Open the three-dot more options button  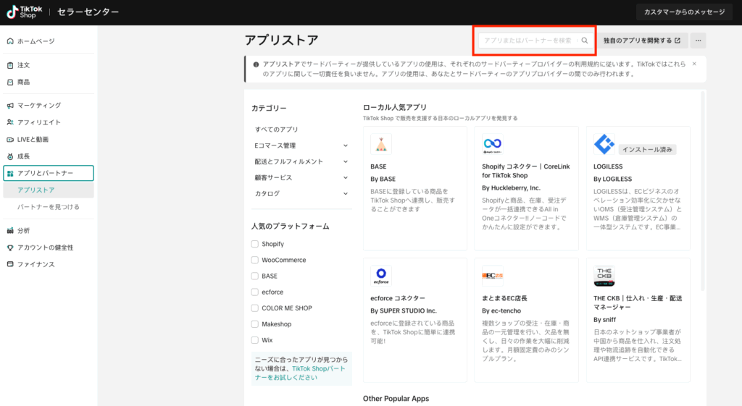pos(698,41)
